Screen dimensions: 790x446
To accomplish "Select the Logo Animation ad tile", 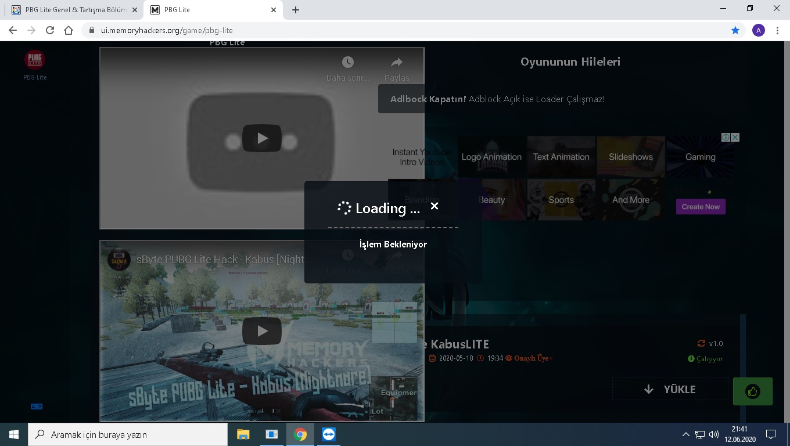I will coord(491,157).
